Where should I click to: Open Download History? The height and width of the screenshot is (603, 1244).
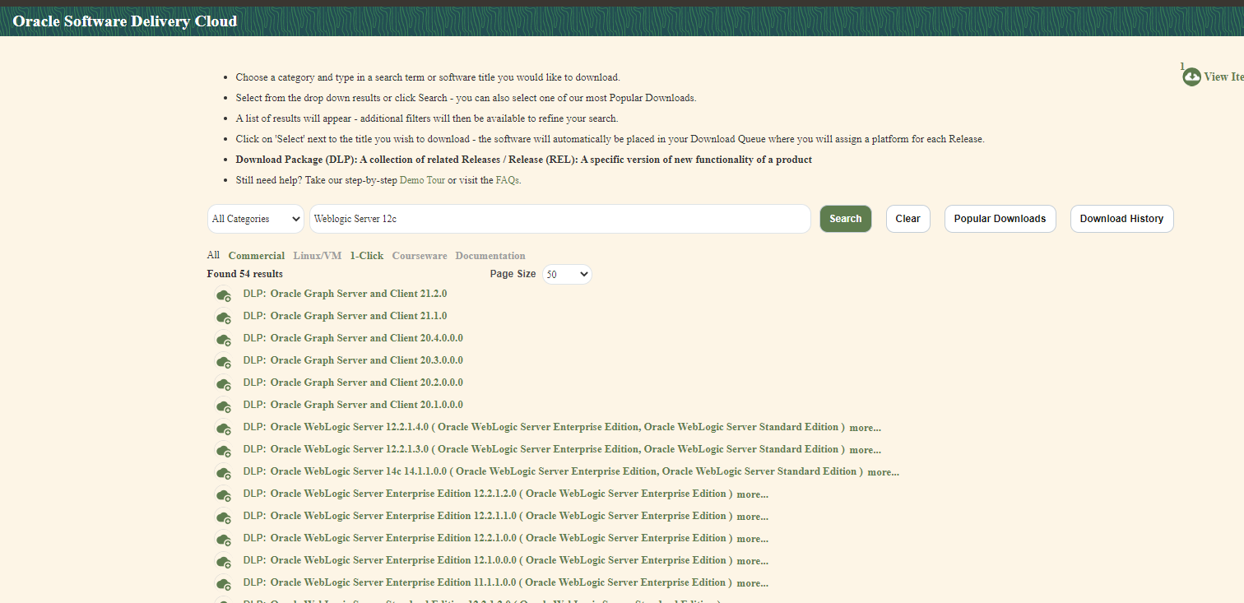click(1121, 219)
